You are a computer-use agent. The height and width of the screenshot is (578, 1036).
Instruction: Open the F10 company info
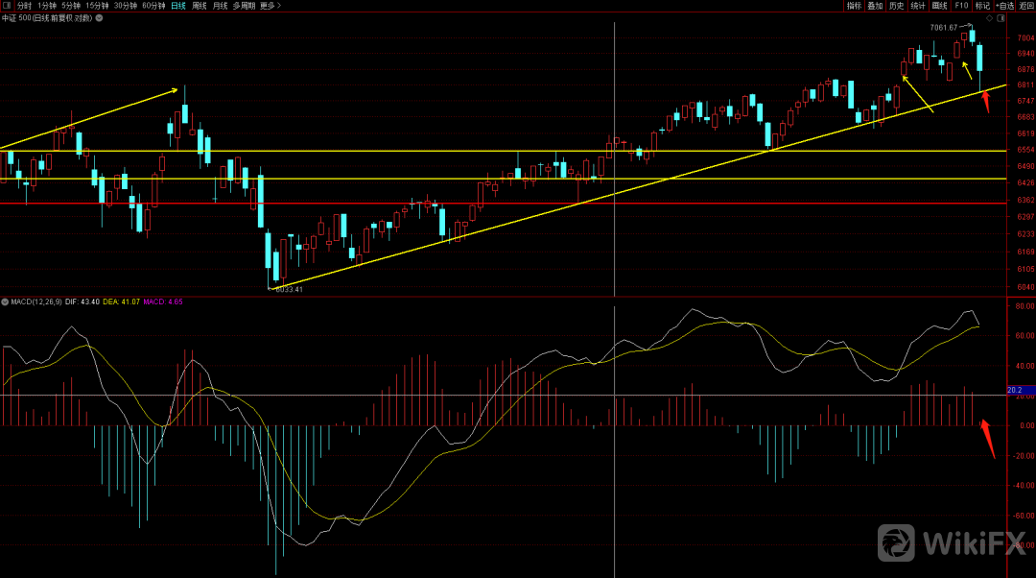coord(961,6)
